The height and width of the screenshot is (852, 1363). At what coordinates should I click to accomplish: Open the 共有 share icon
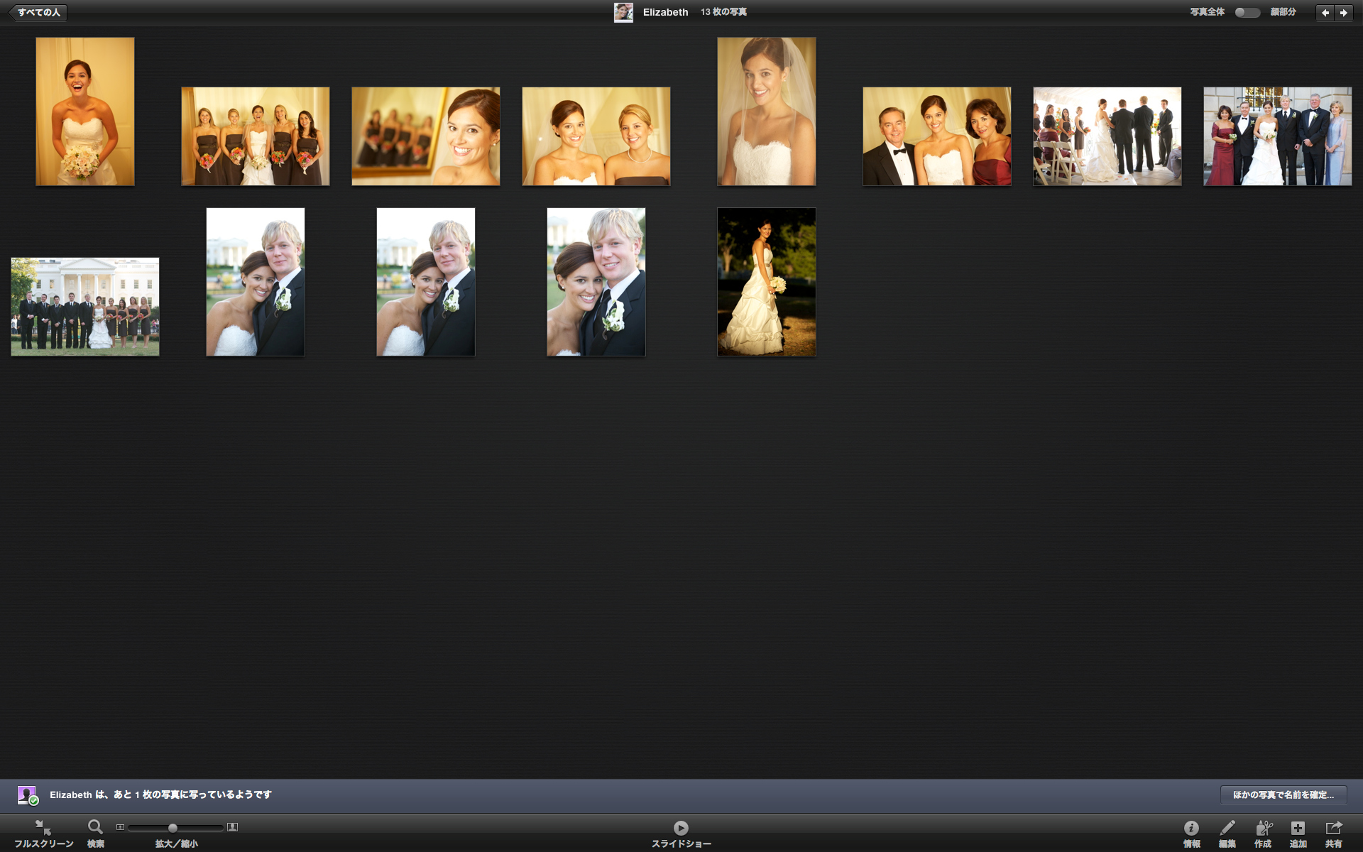(1334, 828)
